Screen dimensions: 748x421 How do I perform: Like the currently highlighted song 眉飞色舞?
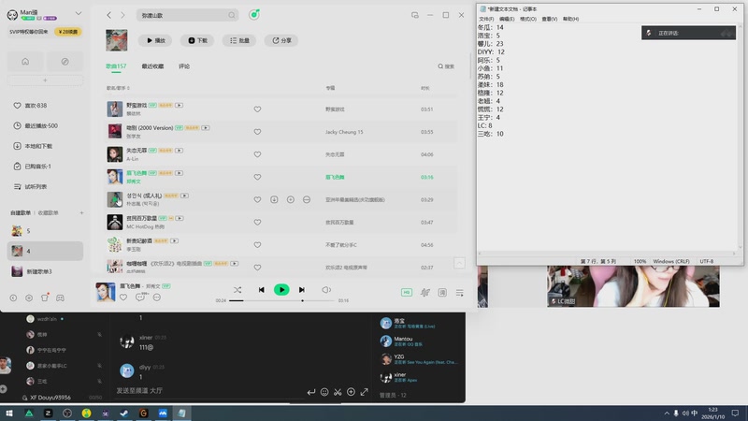click(x=257, y=177)
